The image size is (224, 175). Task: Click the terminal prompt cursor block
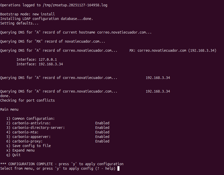[x=118, y=168]
